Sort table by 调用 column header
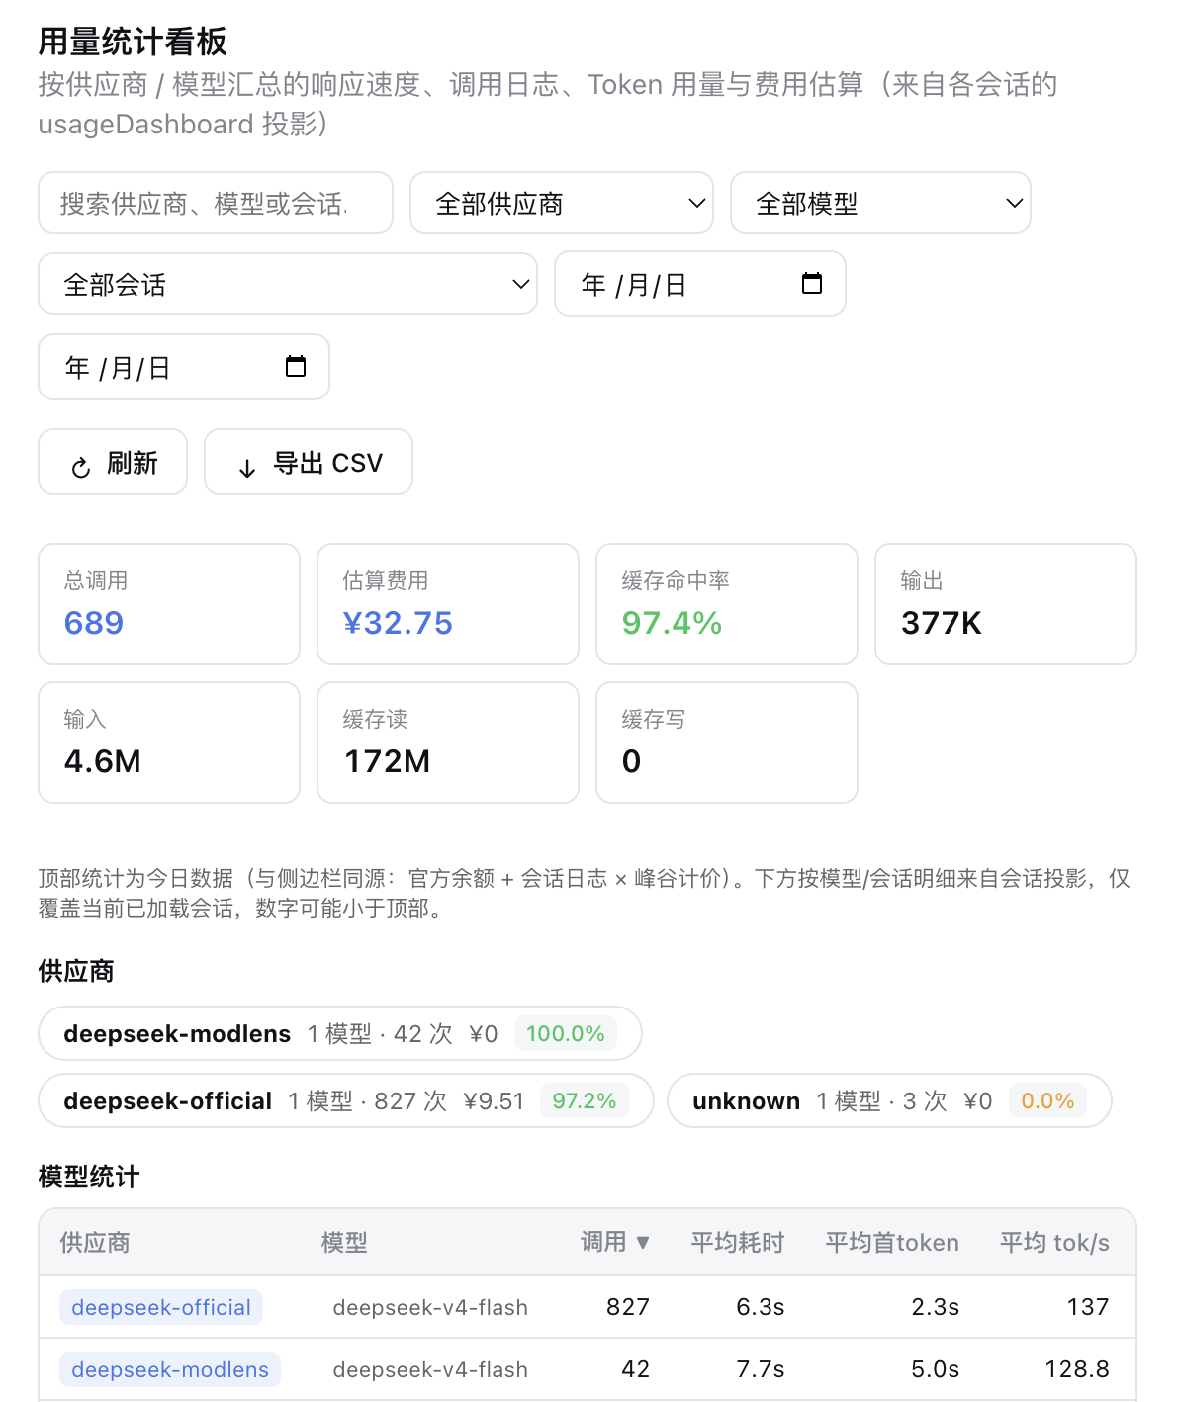1177x1402 pixels. click(x=614, y=1242)
